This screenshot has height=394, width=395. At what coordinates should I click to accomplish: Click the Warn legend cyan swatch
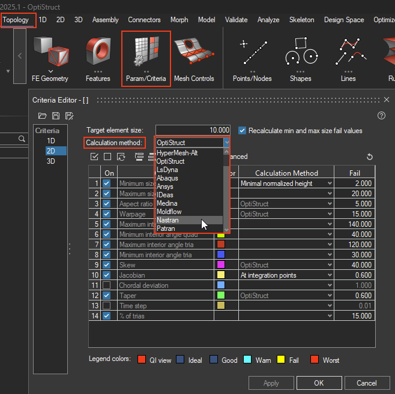point(247,359)
